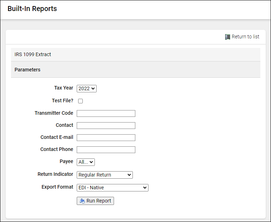Open the Return Indicator dropdown
This screenshot has height=222, width=271.
(104, 175)
